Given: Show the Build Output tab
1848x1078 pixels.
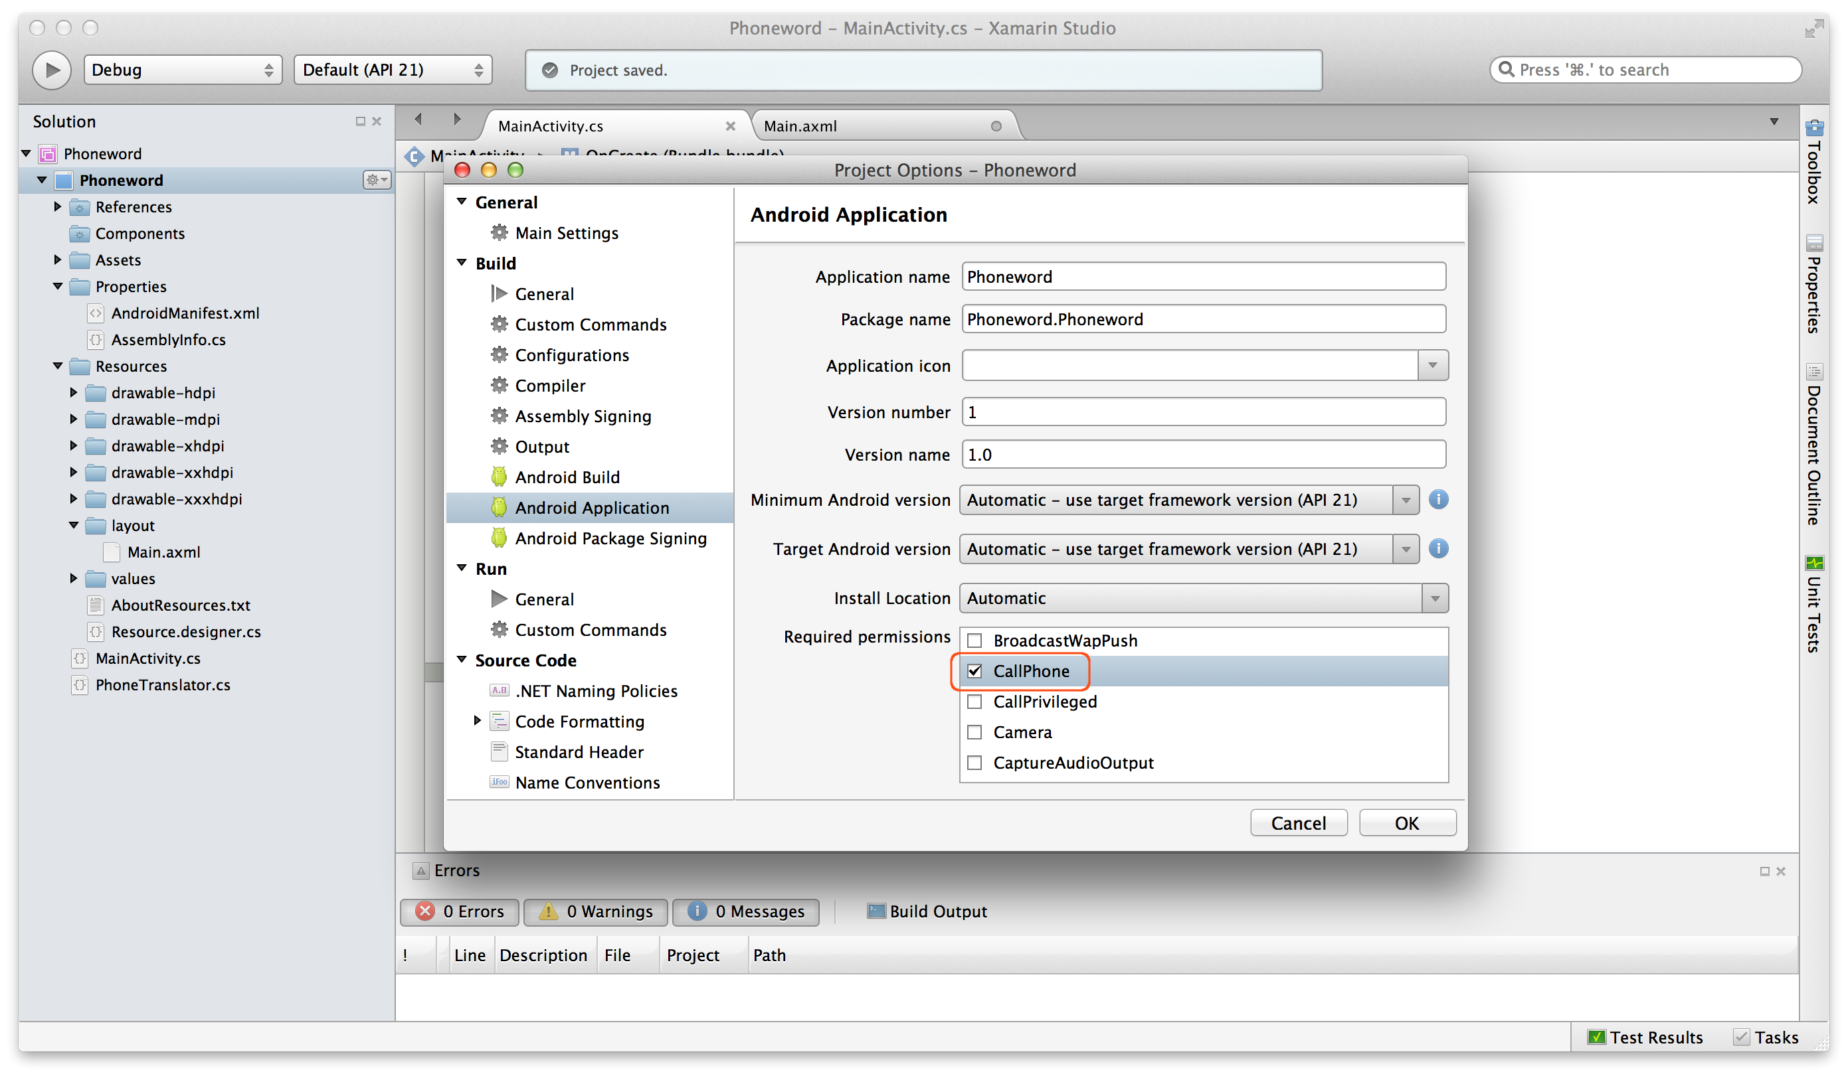Looking at the screenshot, I should click(x=927, y=911).
